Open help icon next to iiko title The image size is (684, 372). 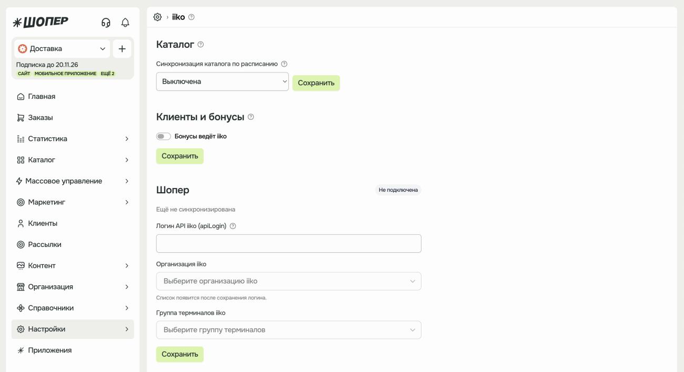point(191,17)
